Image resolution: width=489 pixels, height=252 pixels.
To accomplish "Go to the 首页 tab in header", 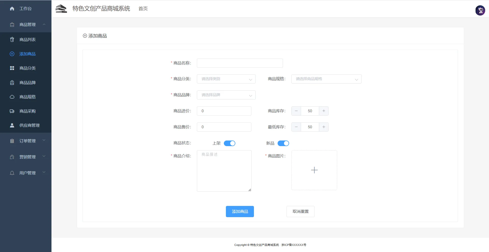I will click(x=143, y=9).
